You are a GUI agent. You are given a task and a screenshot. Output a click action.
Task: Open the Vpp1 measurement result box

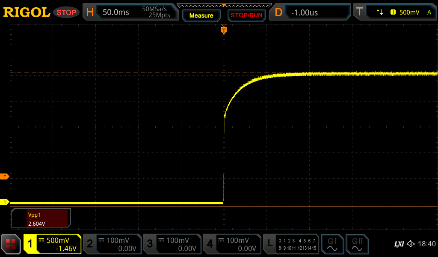pos(41,218)
